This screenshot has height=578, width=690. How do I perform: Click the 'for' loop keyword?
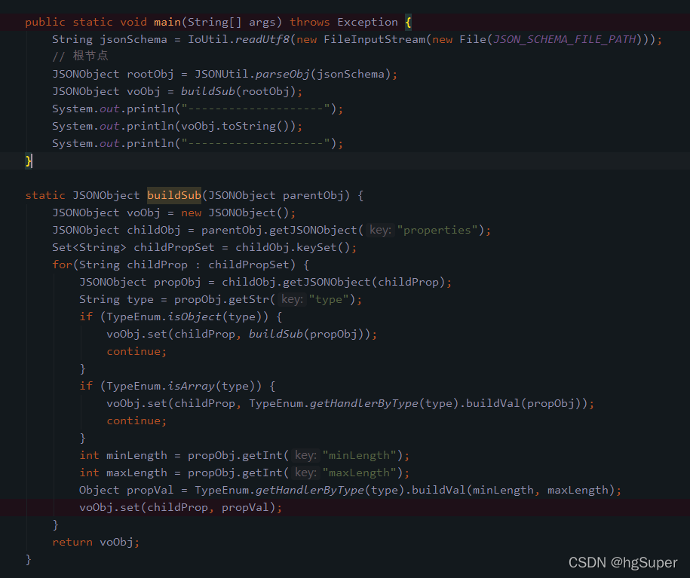(62, 265)
